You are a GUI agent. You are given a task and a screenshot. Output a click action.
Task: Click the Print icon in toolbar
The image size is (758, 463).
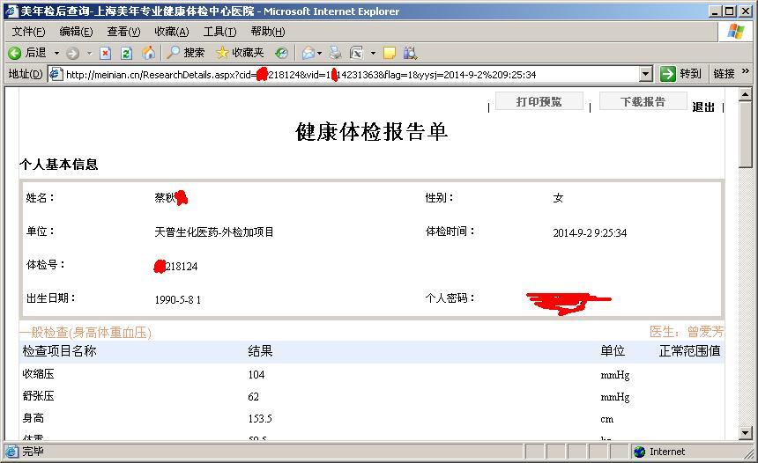(335, 53)
